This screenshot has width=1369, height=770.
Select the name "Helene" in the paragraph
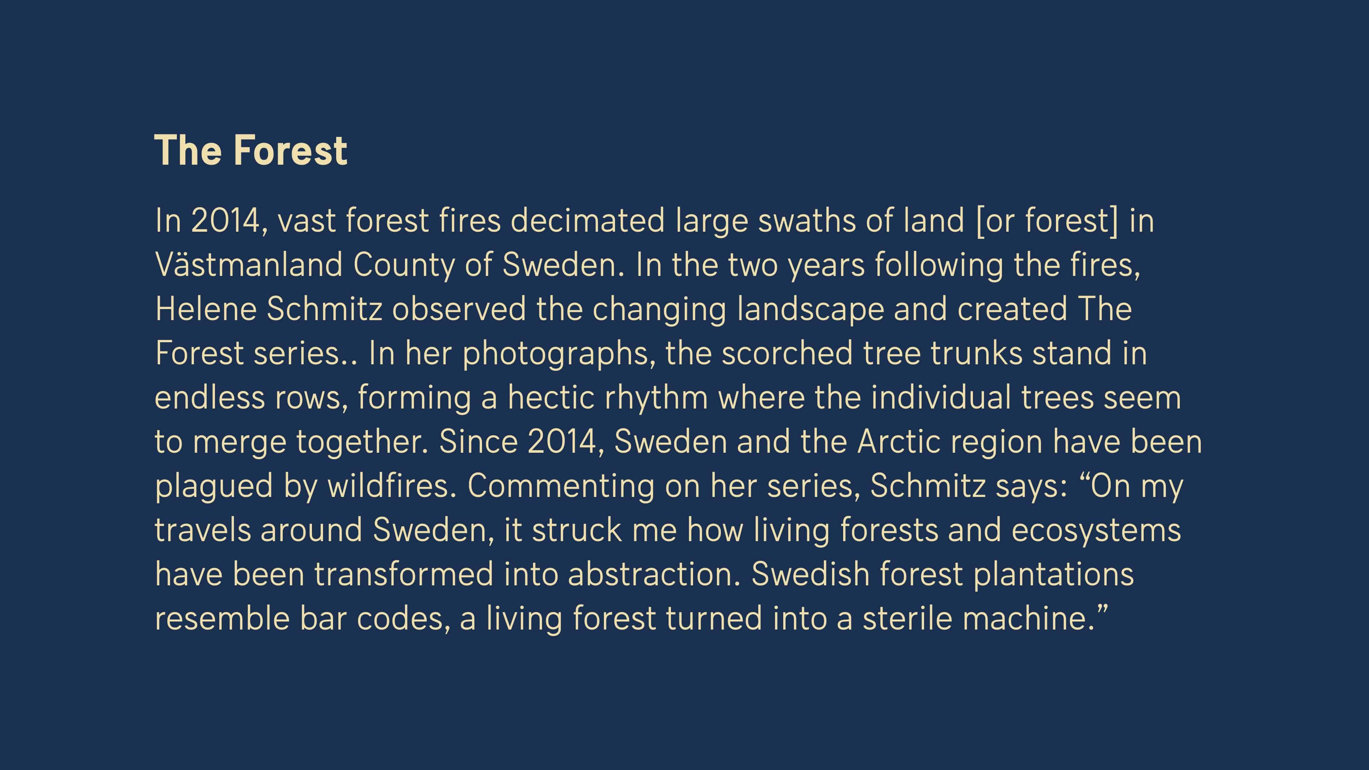pos(206,309)
